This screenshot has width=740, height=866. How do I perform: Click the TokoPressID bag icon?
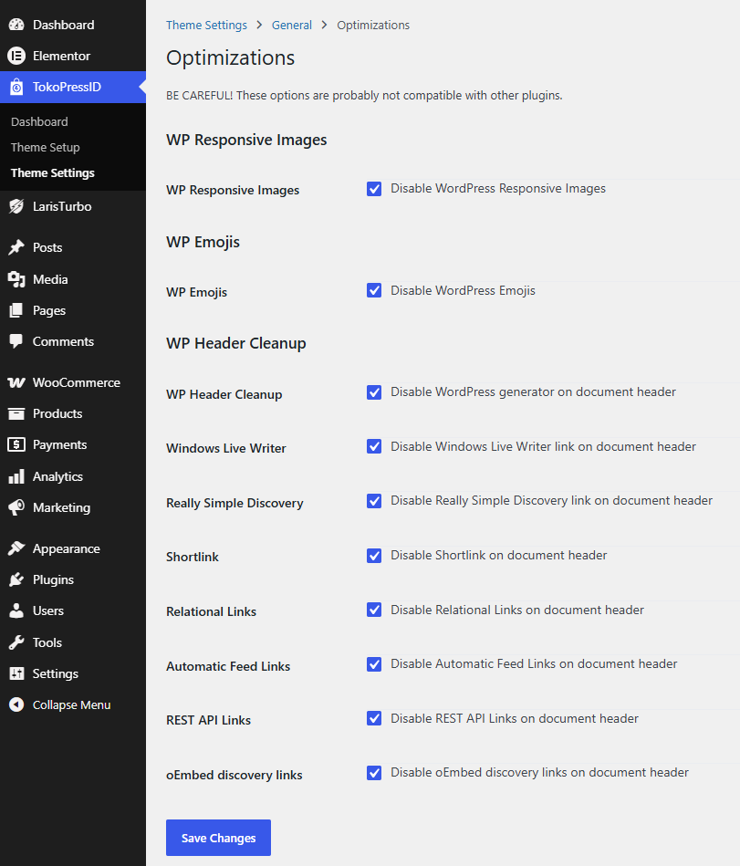tap(16, 87)
